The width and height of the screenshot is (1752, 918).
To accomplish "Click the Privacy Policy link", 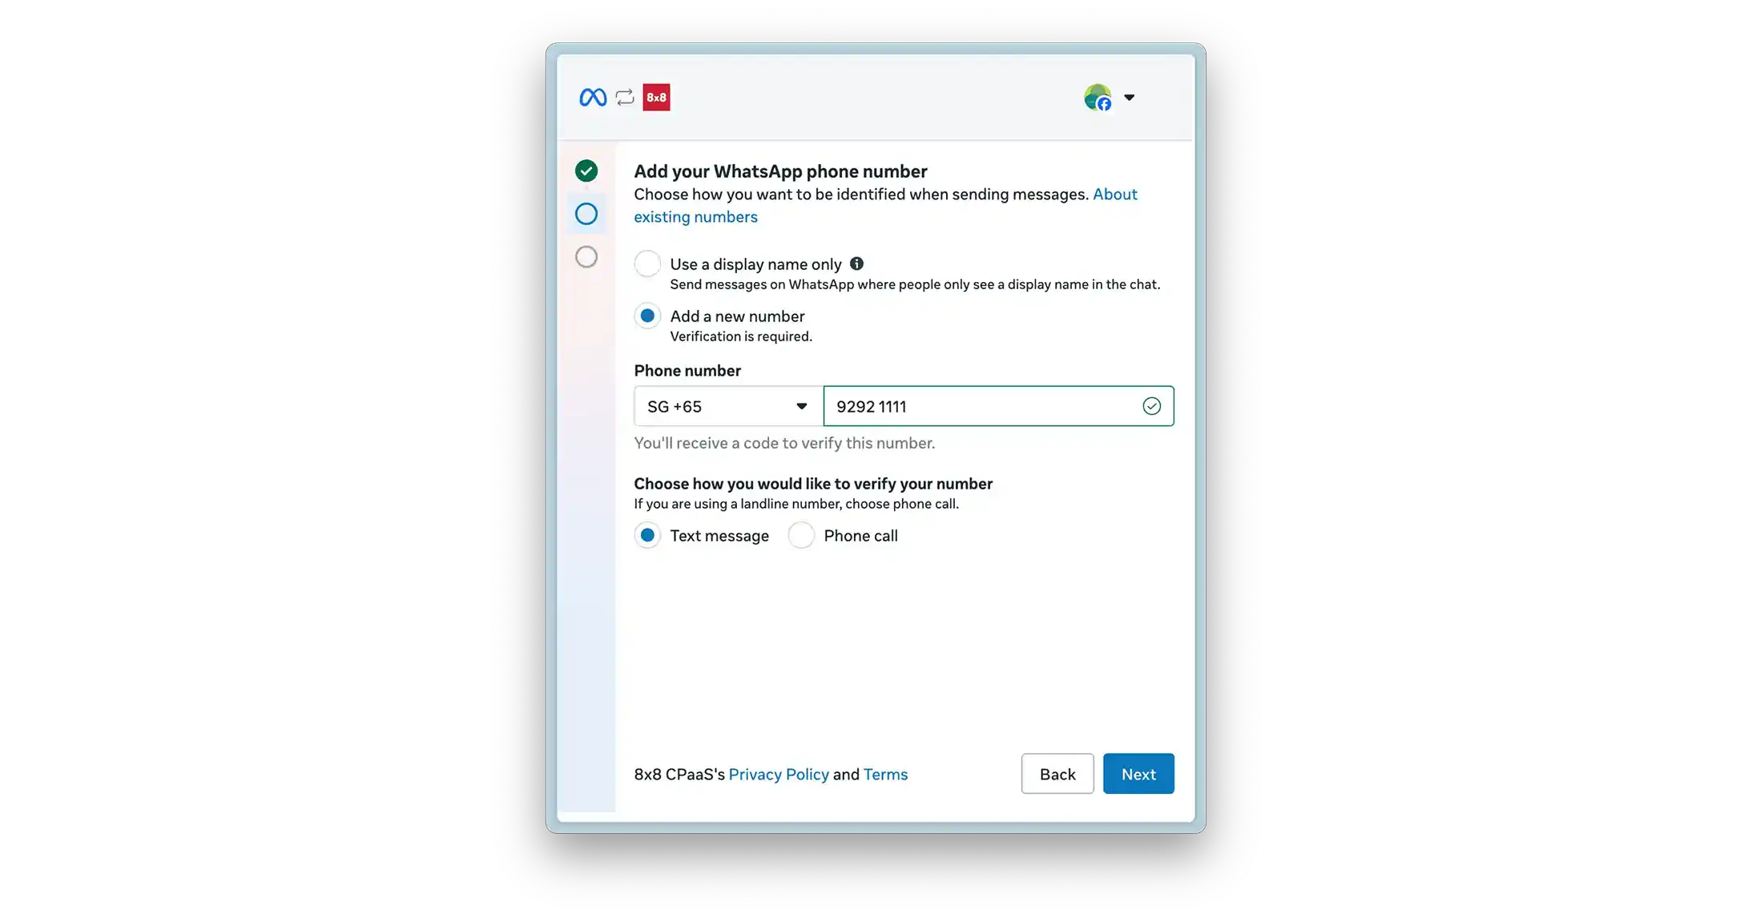I will coord(779,774).
